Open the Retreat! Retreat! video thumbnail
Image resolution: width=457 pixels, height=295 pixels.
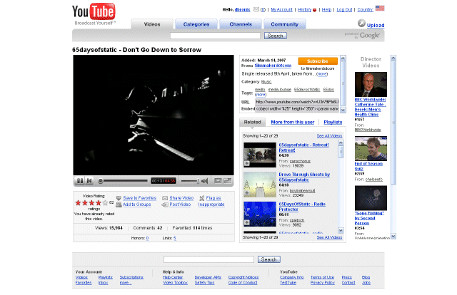tap(260, 155)
